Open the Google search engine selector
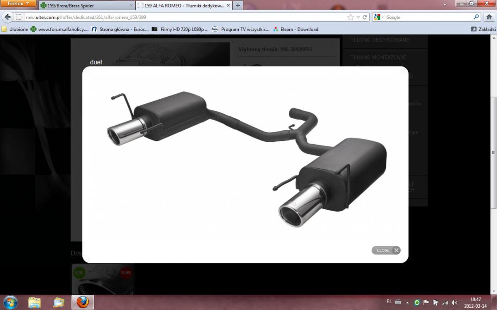Image resolution: width=497 pixels, height=310 pixels. point(379,18)
